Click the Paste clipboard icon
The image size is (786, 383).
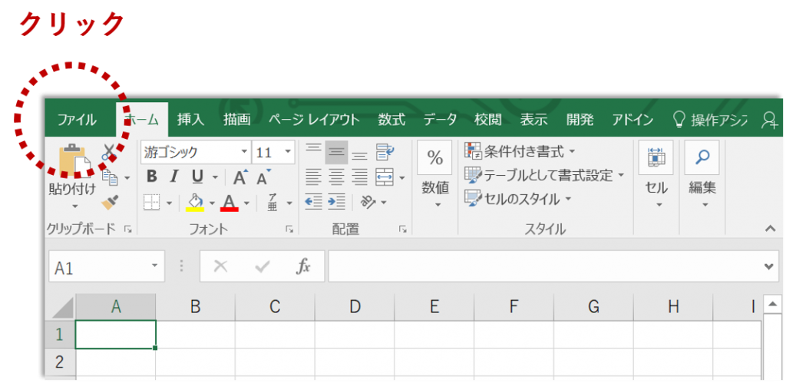(x=73, y=160)
